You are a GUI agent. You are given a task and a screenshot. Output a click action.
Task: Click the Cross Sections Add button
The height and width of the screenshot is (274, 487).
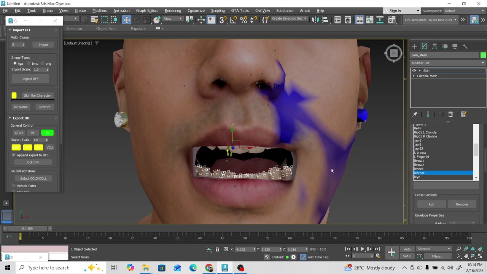pos(431,204)
